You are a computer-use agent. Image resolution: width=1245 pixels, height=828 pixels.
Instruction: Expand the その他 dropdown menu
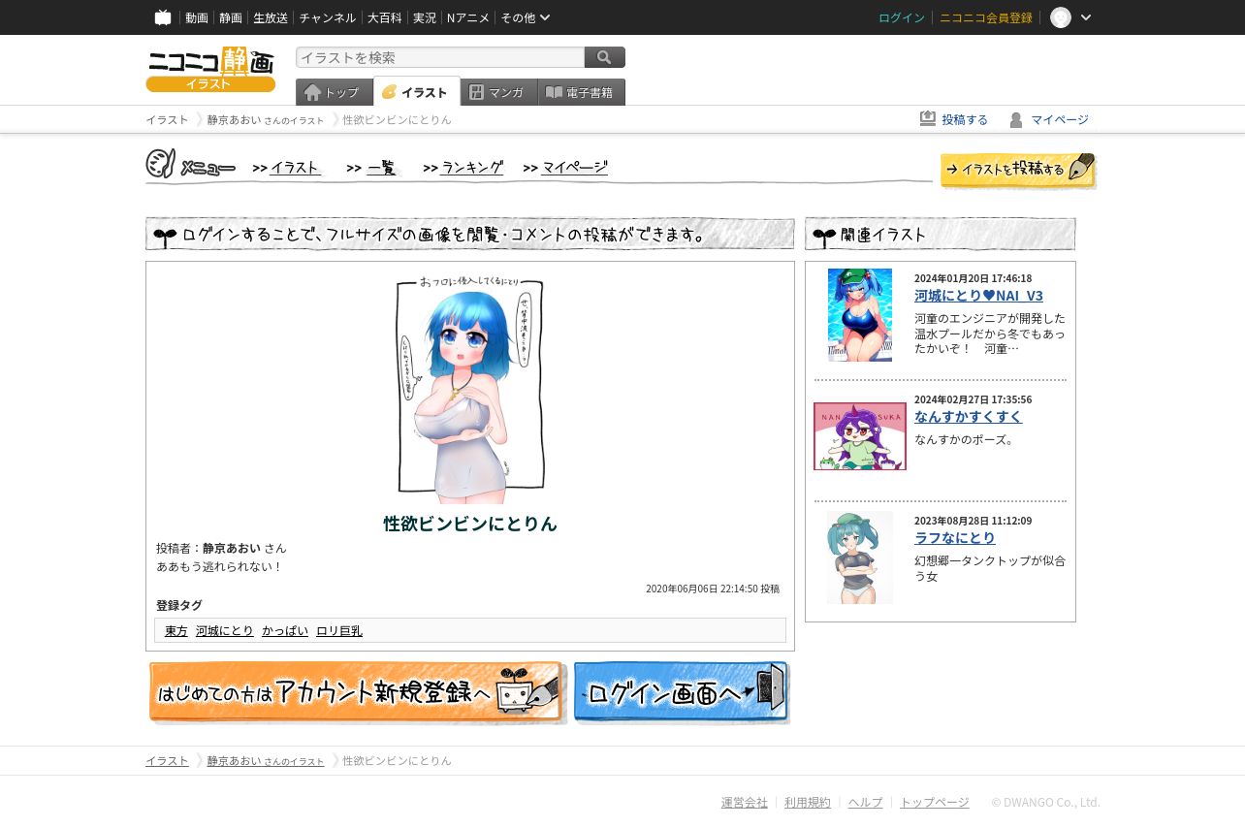(x=526, y=17)
